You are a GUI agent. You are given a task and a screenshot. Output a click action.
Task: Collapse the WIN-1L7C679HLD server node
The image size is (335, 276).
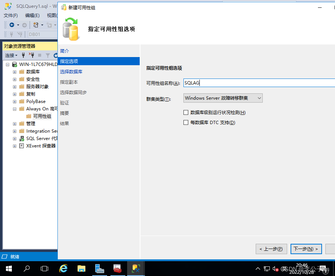(x=8, y=64)
